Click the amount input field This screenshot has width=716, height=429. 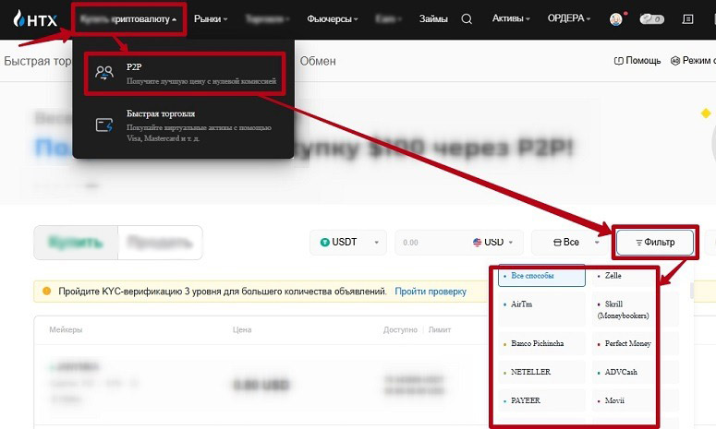pos(430,243)
